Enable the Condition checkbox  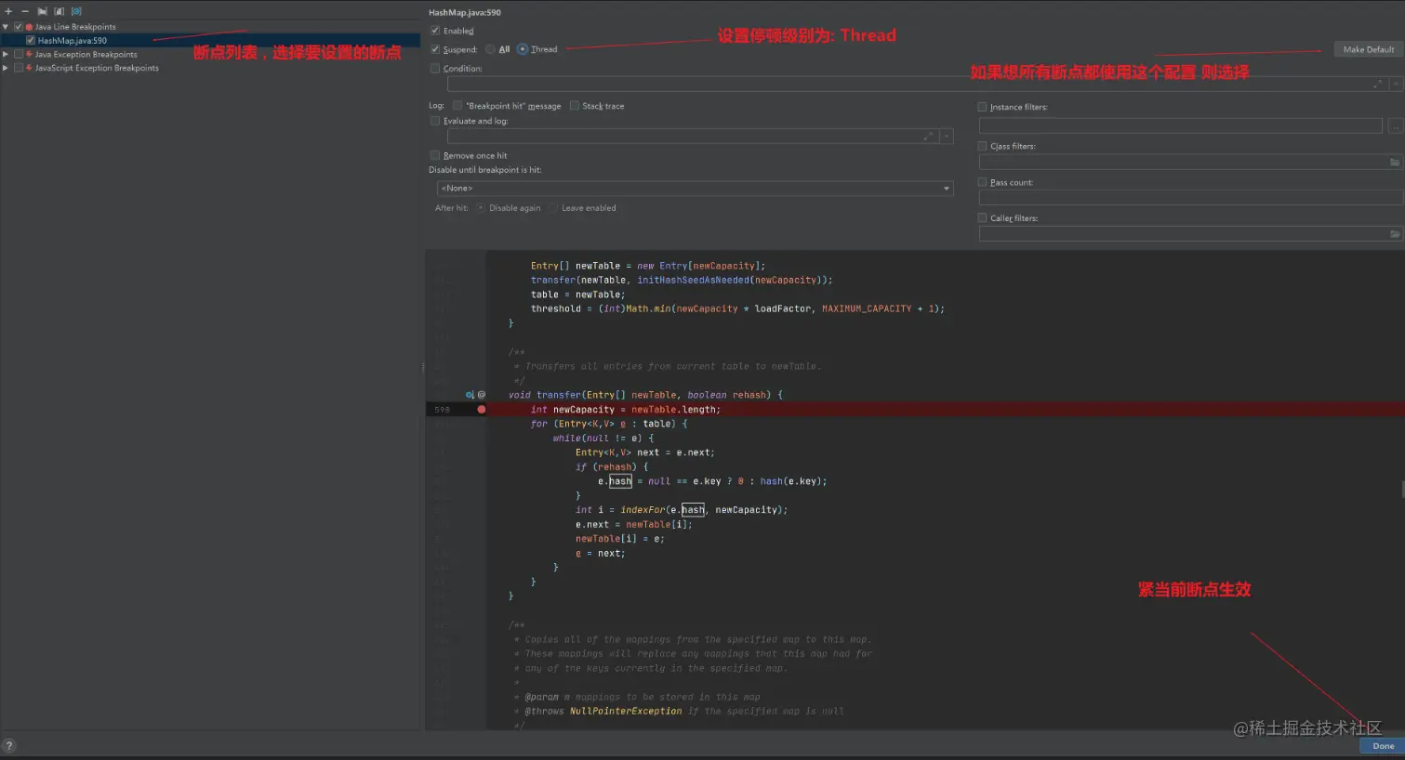[x=435, y=68]
